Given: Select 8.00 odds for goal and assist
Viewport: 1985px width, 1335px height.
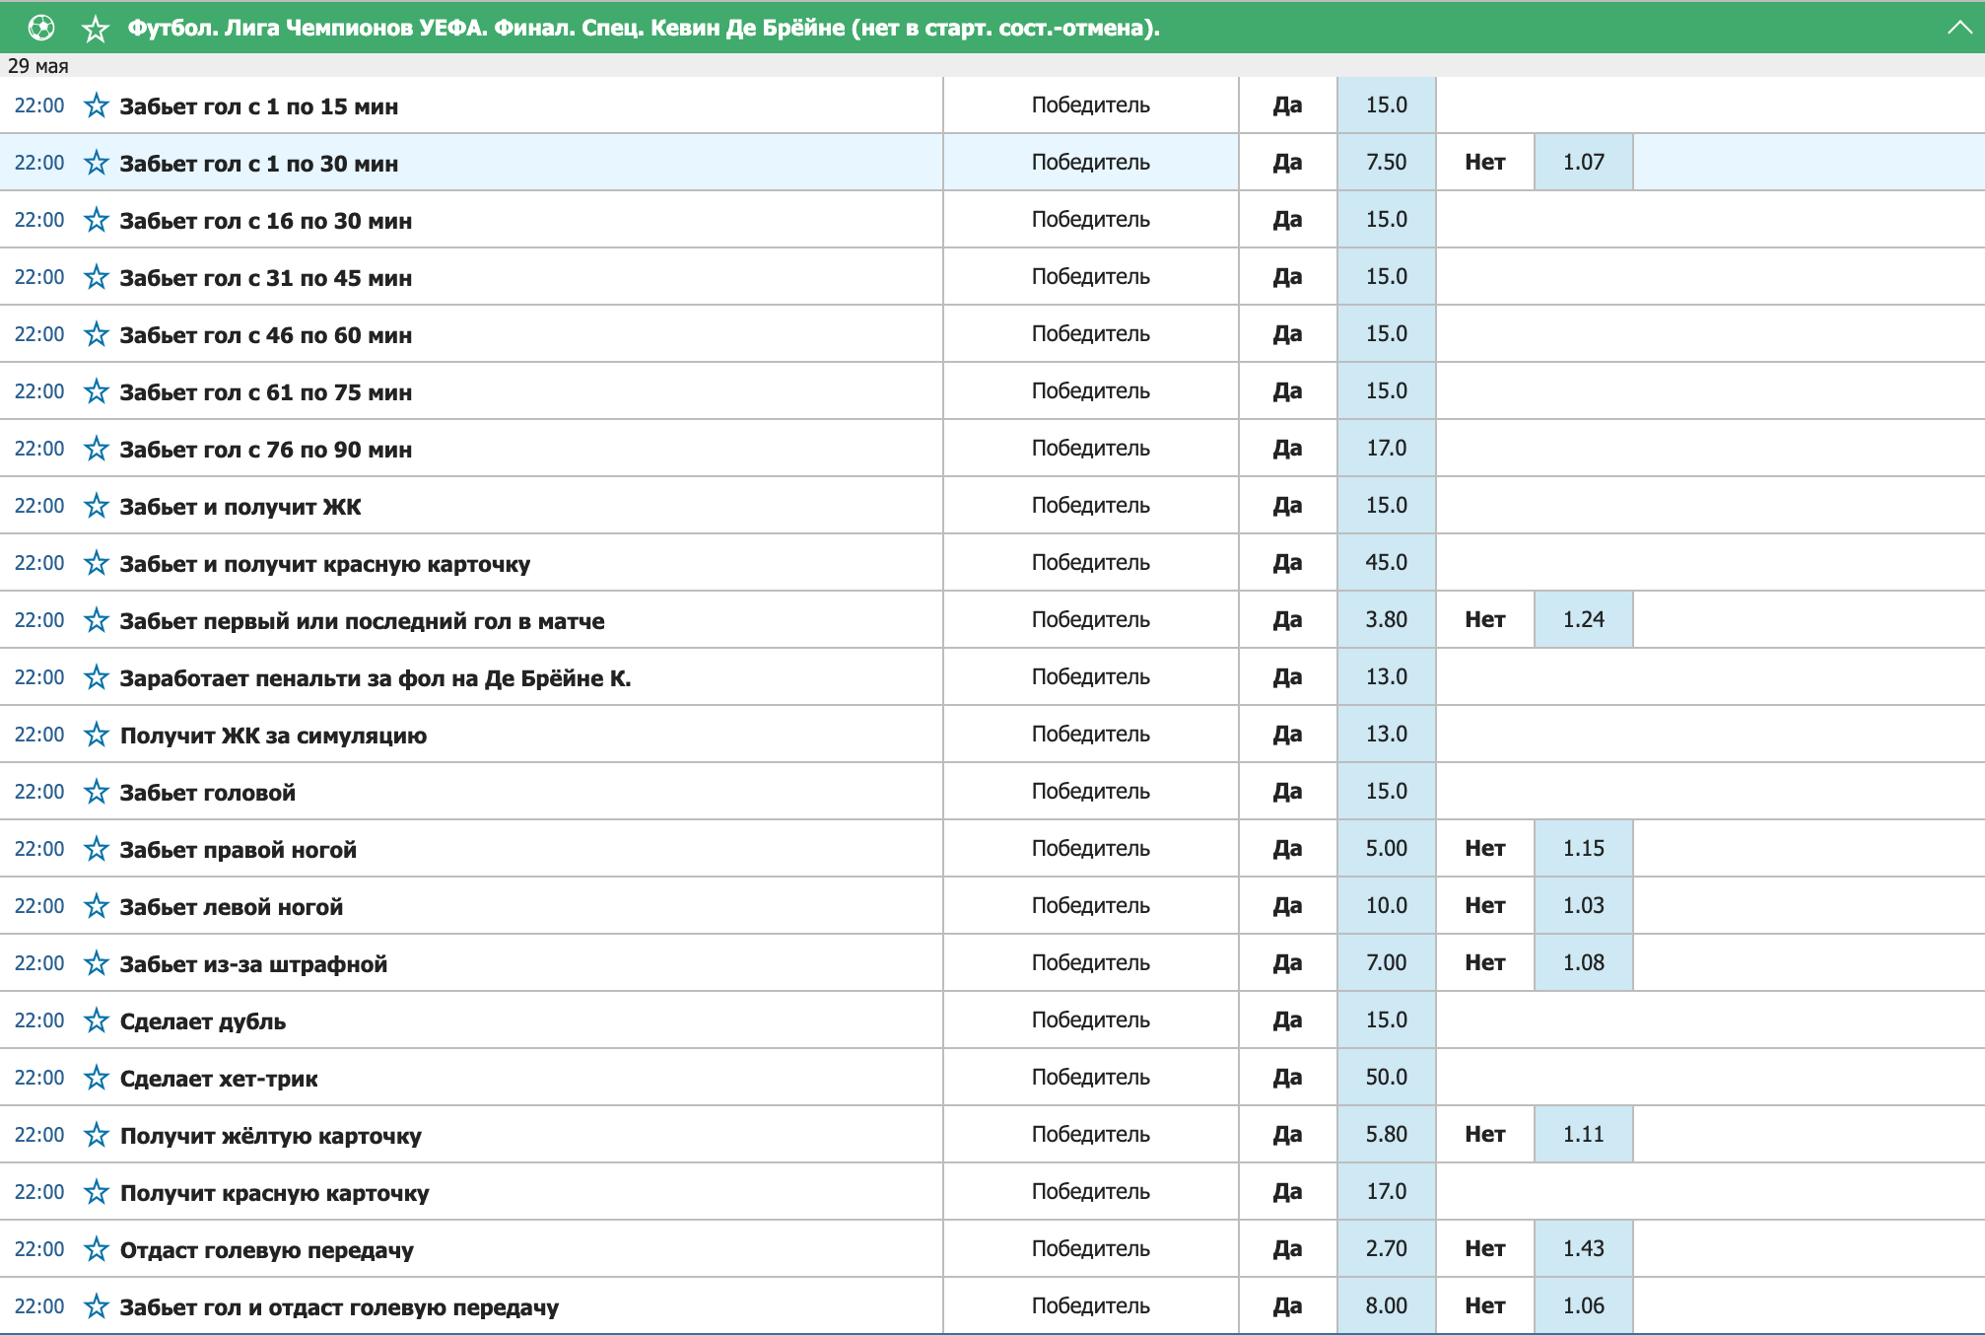Looking at the screenshot, I should pyautogui.click(x=1386, y=1306).
